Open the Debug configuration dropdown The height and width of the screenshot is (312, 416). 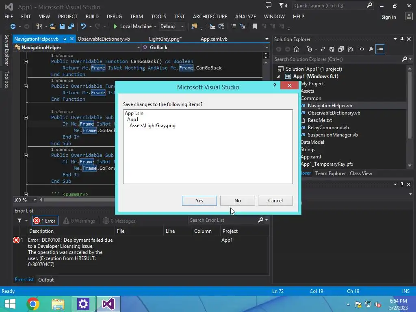click(172, 26)
